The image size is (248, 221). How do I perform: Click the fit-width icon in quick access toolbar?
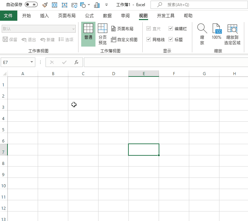point(55,5)
